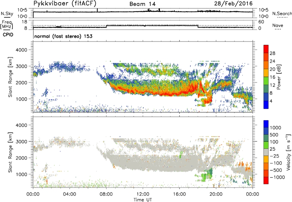Click the 28/Feb/2016 date label
This screenshot has width=292, height=202.
coord(233,4)
